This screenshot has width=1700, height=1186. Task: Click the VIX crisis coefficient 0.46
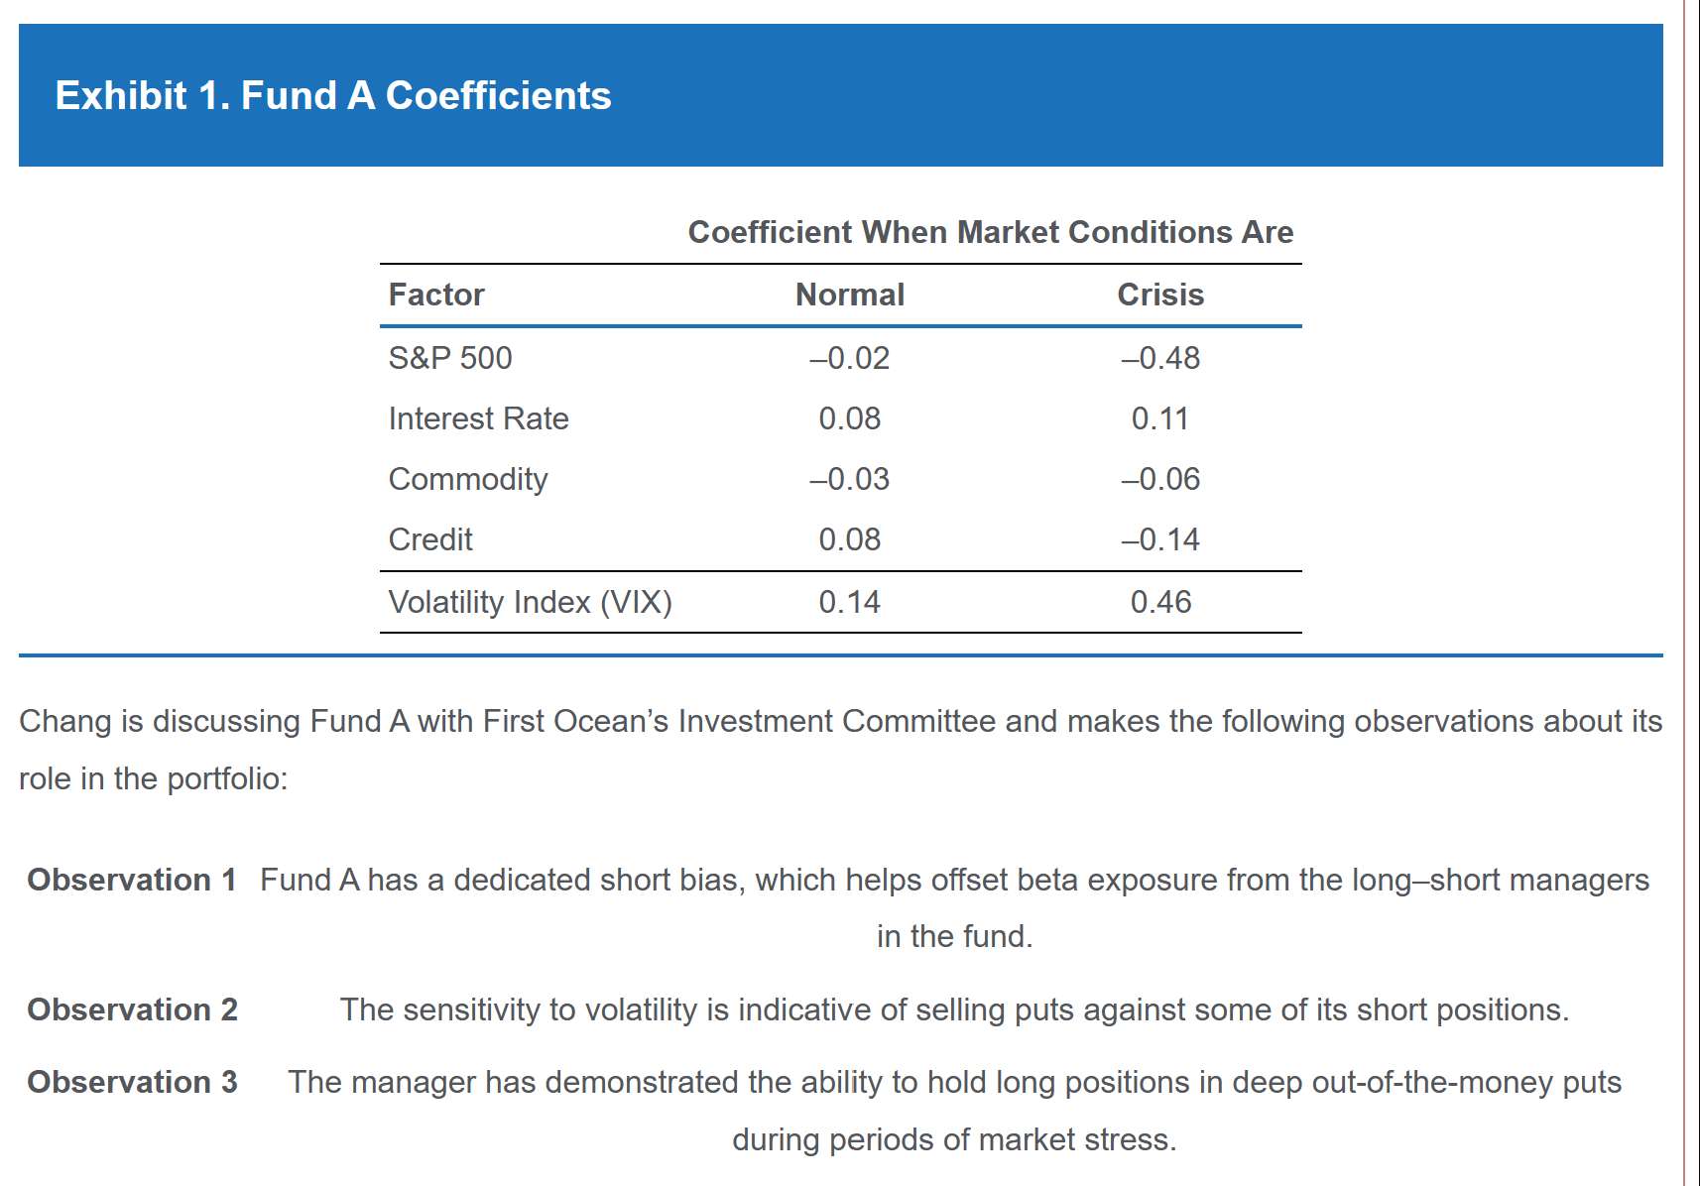1160,602
